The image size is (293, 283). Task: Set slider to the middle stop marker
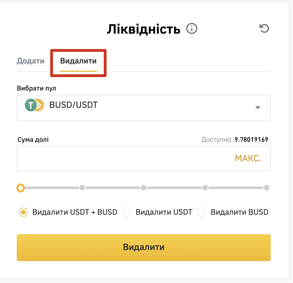[143, 188]
